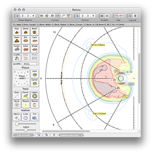The image size is (153, 154).
Task: Clear the tumor with the red X
Action: 25,49
